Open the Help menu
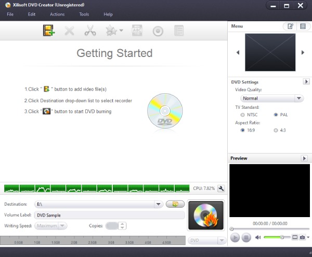Viewport: 312px width, 257px height. pyautogui.click(x=108, y=15)
